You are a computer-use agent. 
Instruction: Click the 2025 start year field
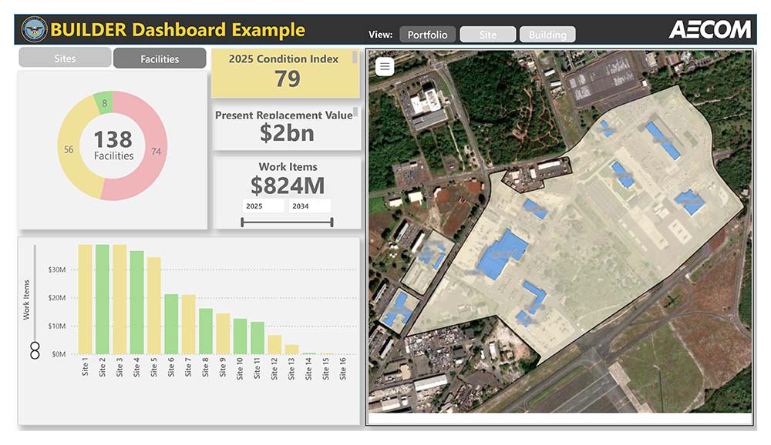tap(262, 206)
